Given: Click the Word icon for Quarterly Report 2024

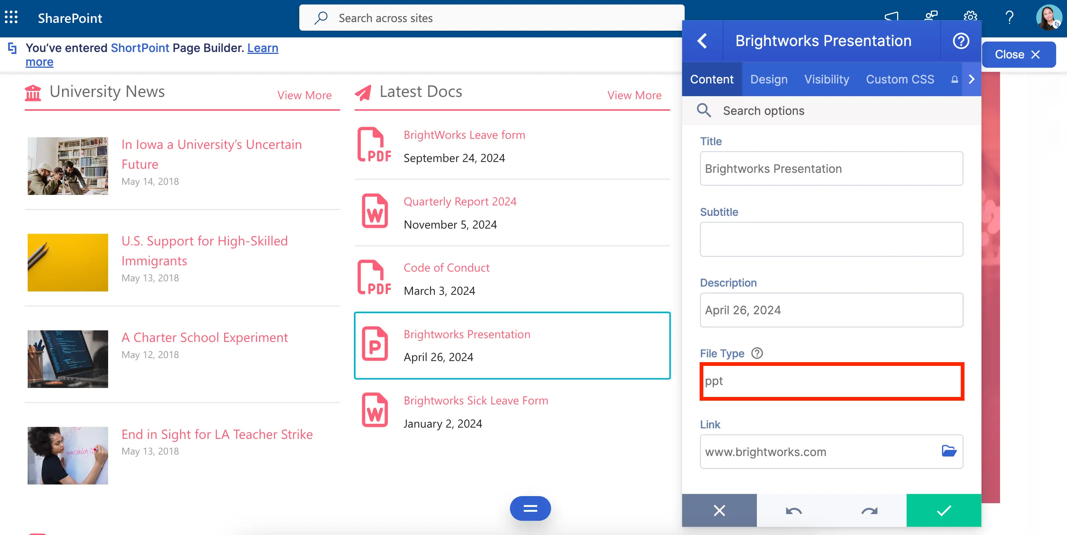Looking at the screenshot, I should (x=375, y=211).
